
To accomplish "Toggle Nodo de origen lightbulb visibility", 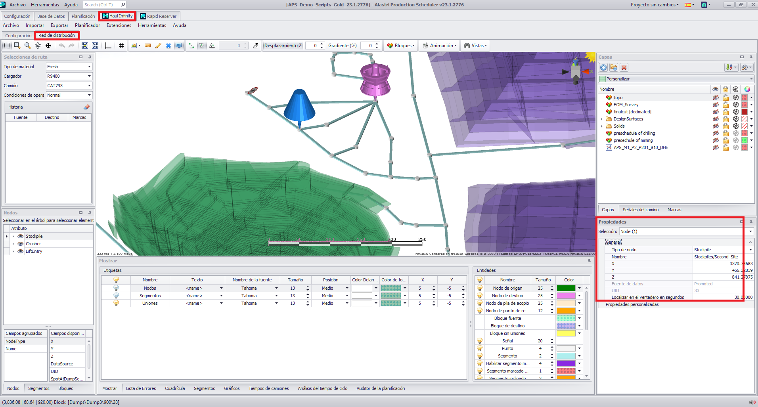I will coord(480,288).
